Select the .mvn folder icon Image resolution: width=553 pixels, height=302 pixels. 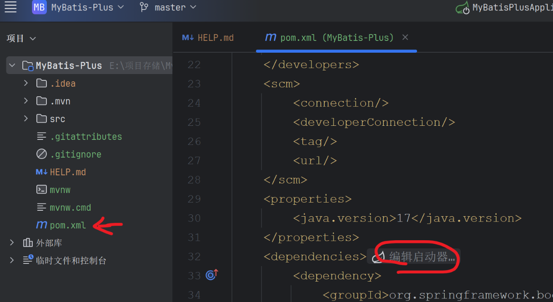pyautogui.click(x=42, y=101)
